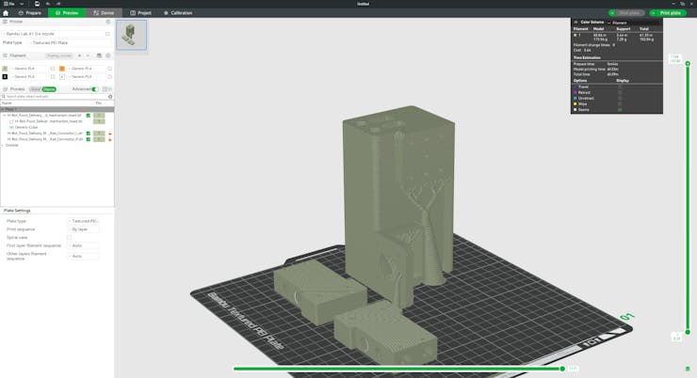Screen dimensions: 697x378
Task: Click plus handle atop vertical layer slider
Action: [688, 64]
